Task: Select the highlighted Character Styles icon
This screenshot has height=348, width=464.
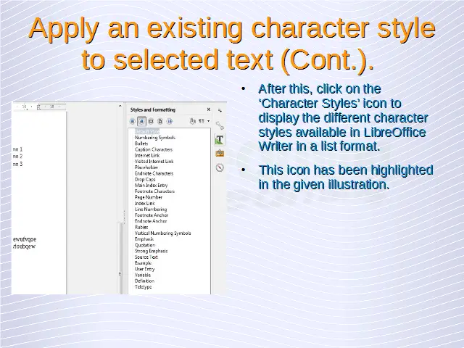Action: [x=142, y=121]
